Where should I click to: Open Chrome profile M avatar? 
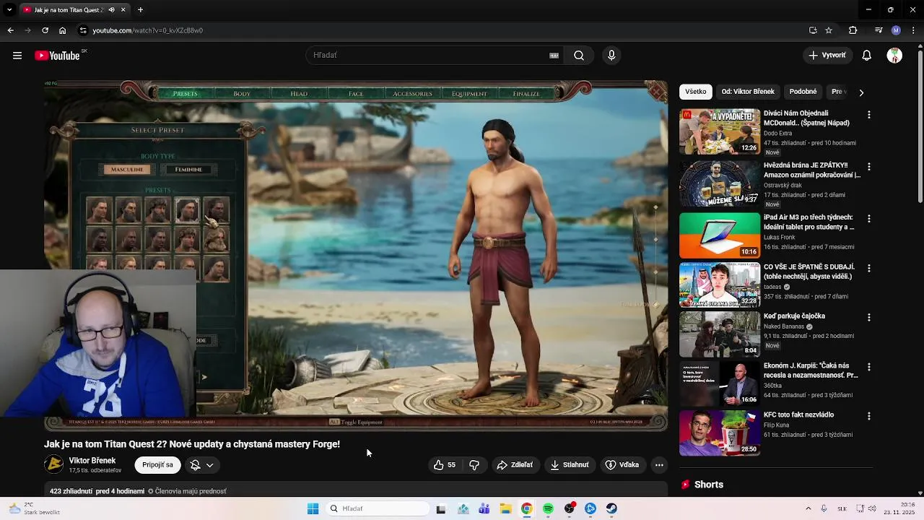click(x=896, y=30)
